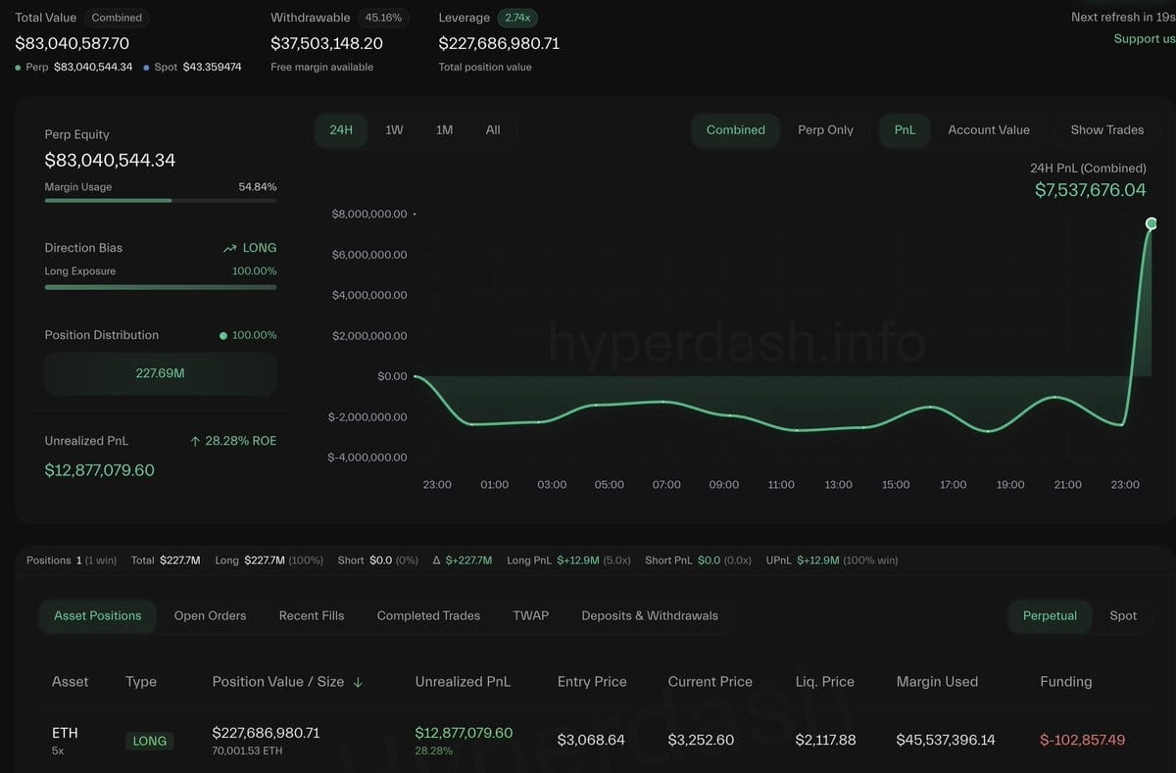Image resolution: width=1176 pixels, height=773 pixels.
Task: Click the Support us link
Action: coord(1144,39)
